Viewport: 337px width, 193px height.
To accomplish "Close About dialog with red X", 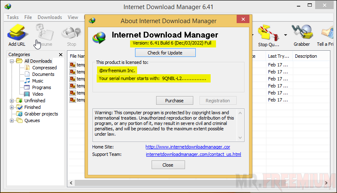I will coord(243,19).
